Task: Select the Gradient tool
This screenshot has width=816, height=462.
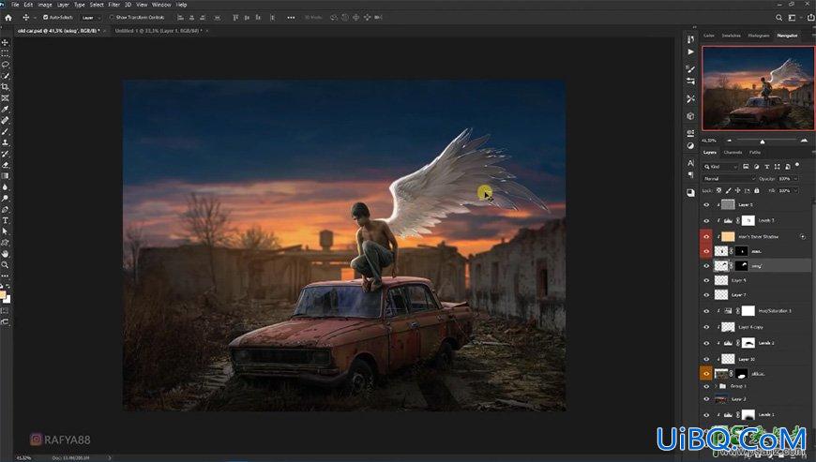Action: click(x=6, y=175)
